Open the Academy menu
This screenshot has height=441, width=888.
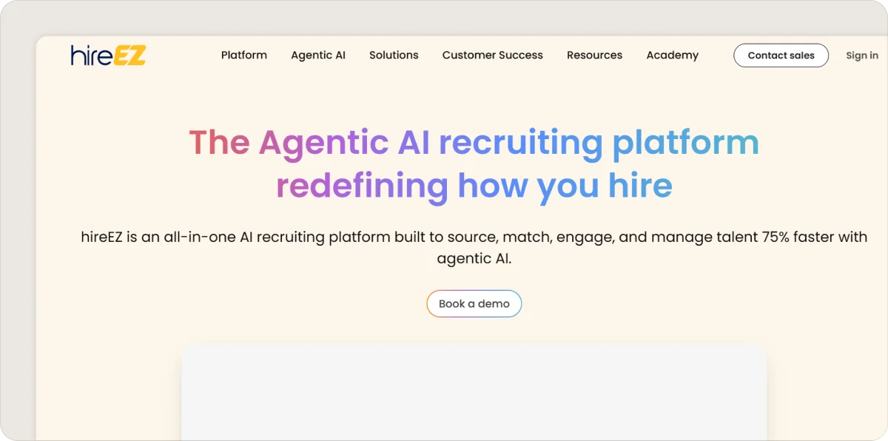click(672, 55)
